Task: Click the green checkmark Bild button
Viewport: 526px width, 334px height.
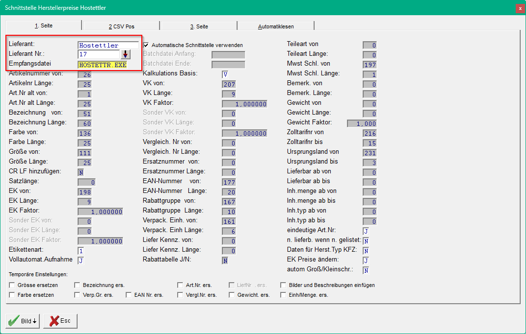Action: (23, 321)
